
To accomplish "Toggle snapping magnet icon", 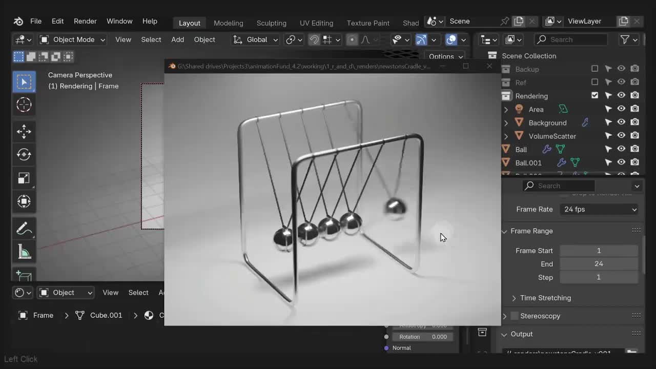I will (314, 39).
